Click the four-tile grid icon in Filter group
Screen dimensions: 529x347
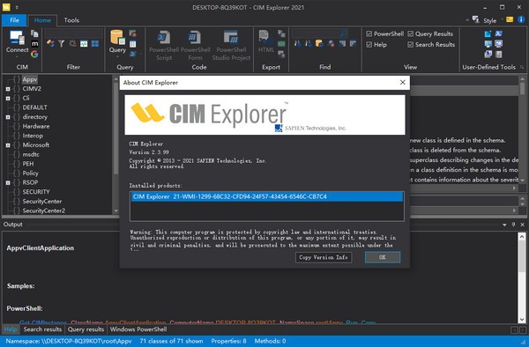[x=95, y=43]
